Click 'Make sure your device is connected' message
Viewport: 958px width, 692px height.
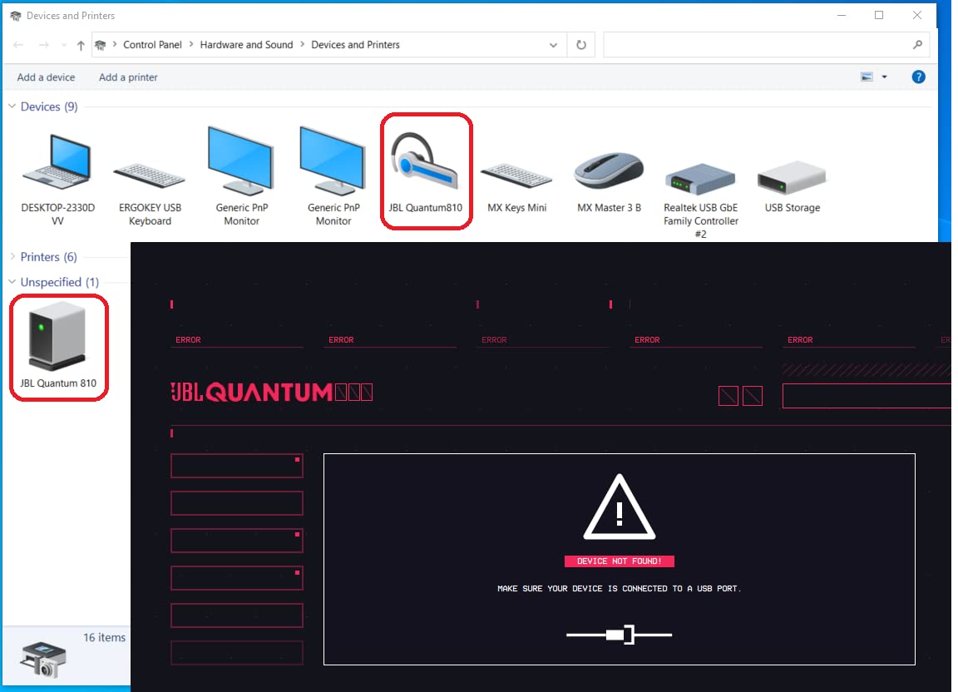(x=619, y=588)
